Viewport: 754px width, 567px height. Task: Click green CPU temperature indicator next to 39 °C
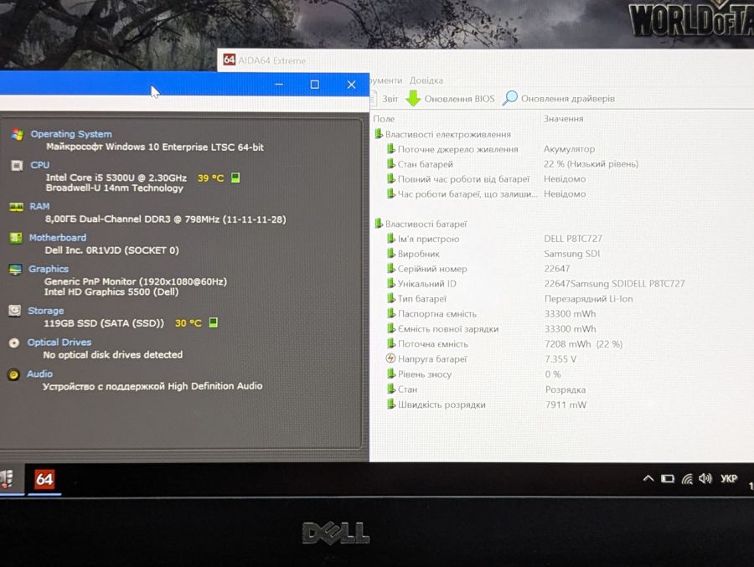point(235,178)
